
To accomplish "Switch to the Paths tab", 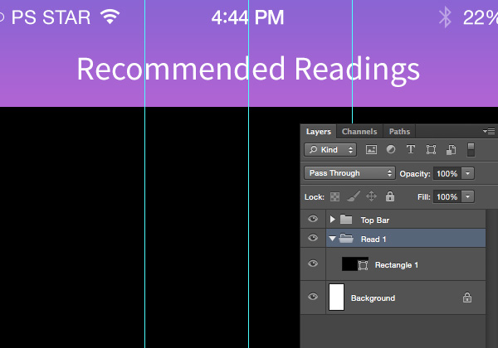I will [x=399, y=131].
